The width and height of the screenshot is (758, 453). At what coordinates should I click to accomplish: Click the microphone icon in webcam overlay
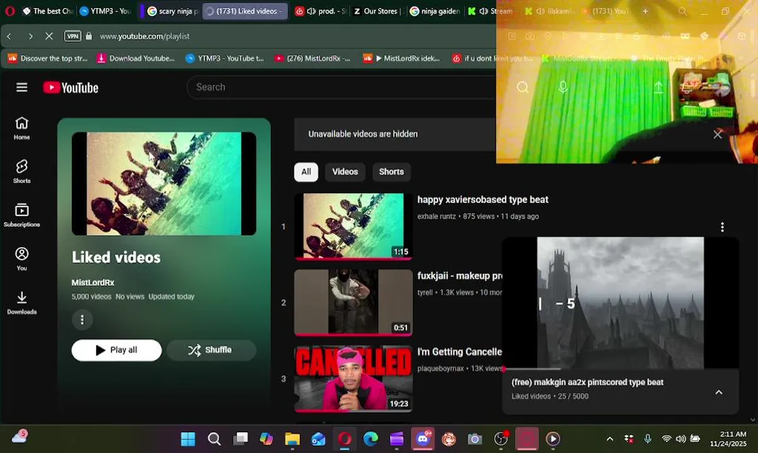click(x=563, y=87)
